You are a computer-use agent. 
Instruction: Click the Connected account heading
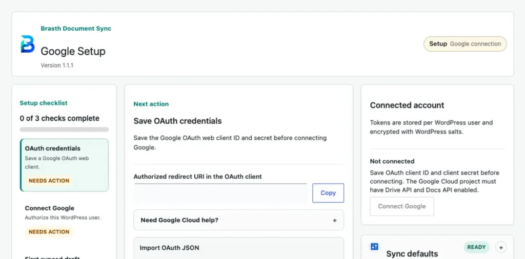point(407,105)
